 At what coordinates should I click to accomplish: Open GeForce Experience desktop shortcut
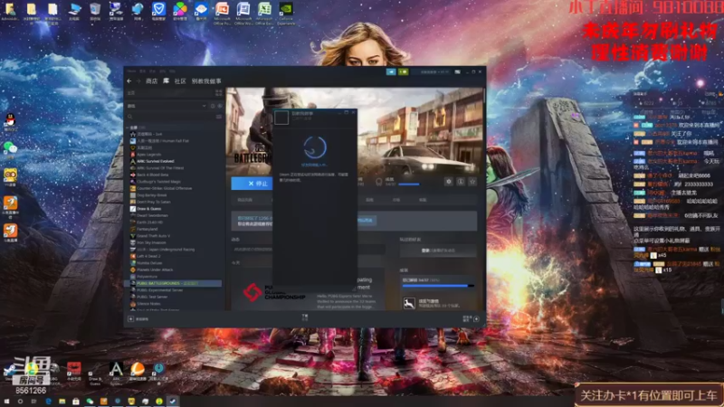[286, 14]
